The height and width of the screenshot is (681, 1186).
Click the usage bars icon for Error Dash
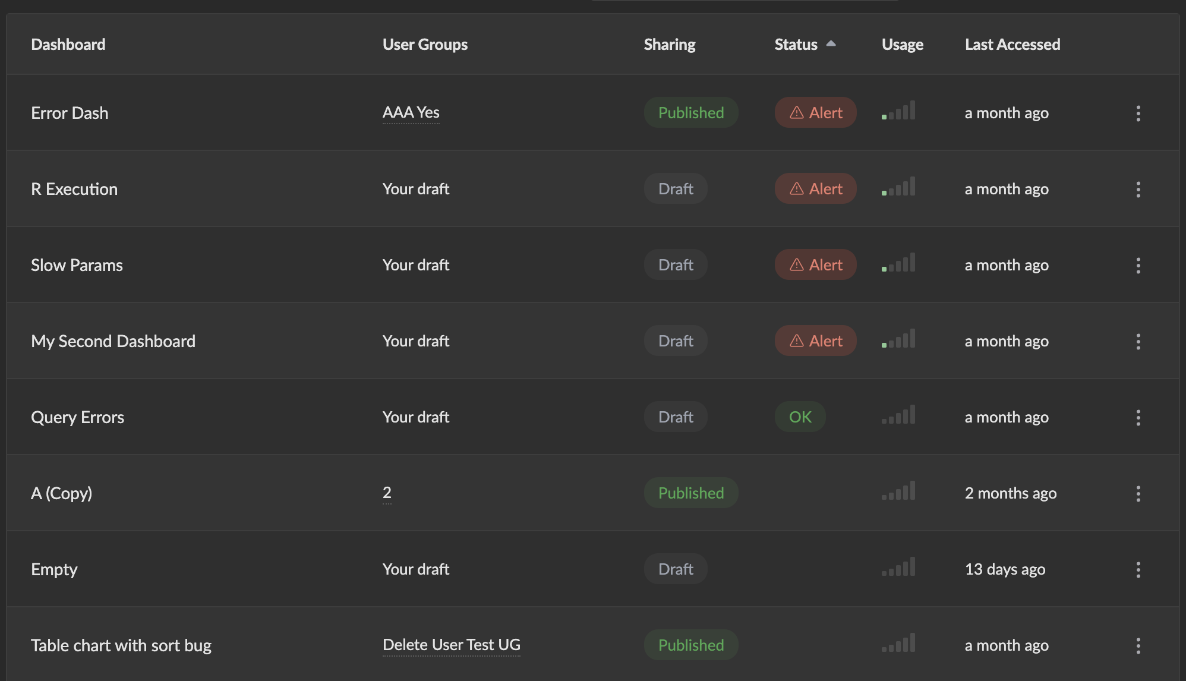[898, 111]
